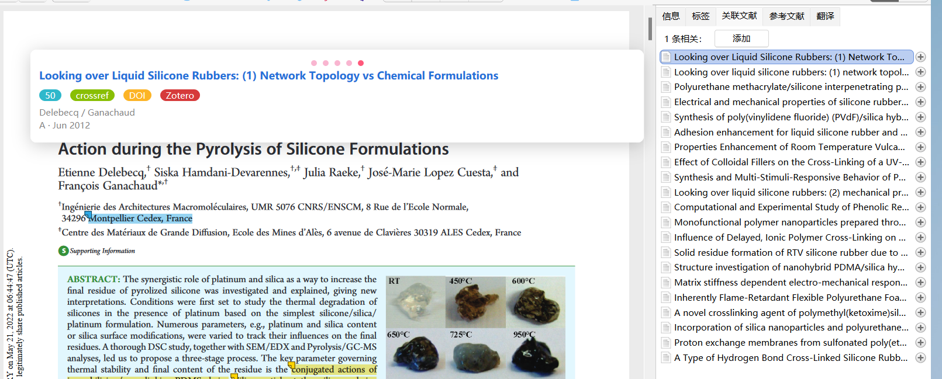Click authors text 'Delebecq / Ganachaud' in popup

pos(87,113)
